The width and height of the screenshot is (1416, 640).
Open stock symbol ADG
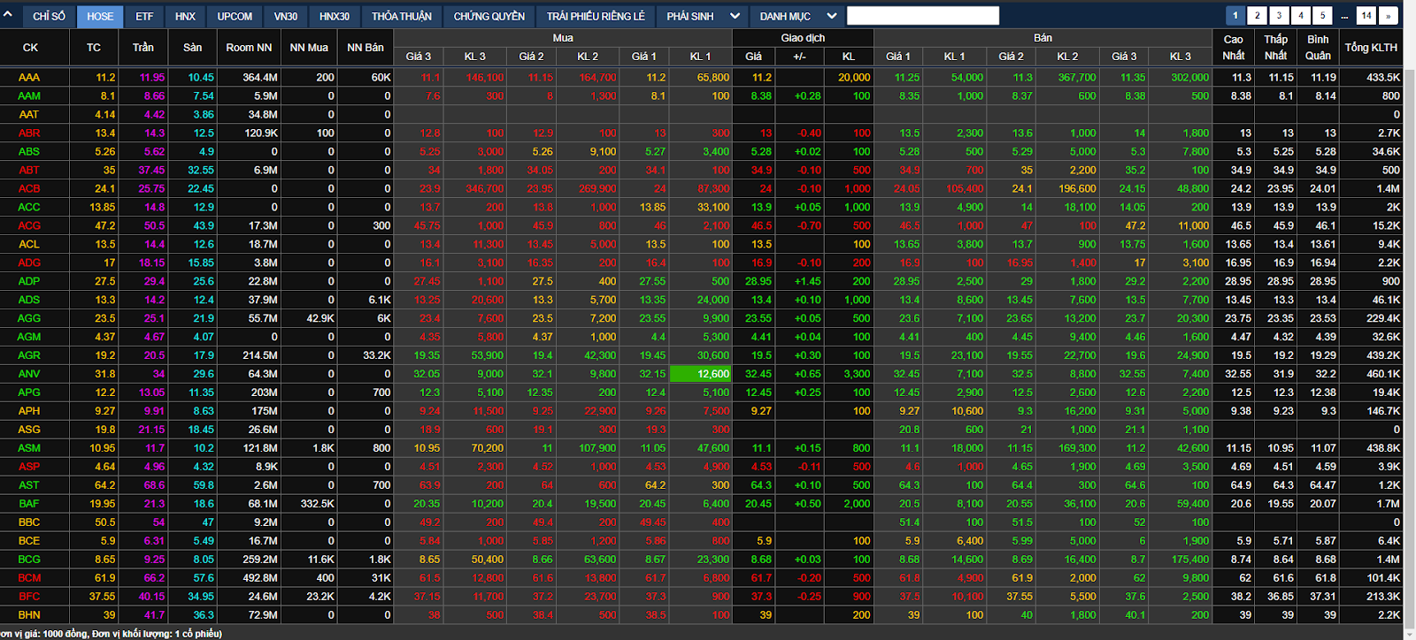(x=29, y=263)
